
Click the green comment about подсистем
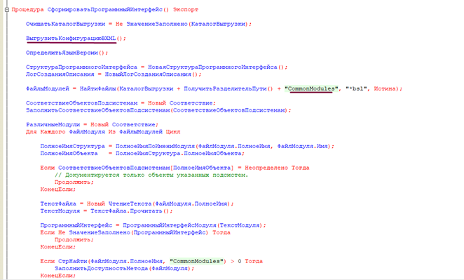coord(151,175)
